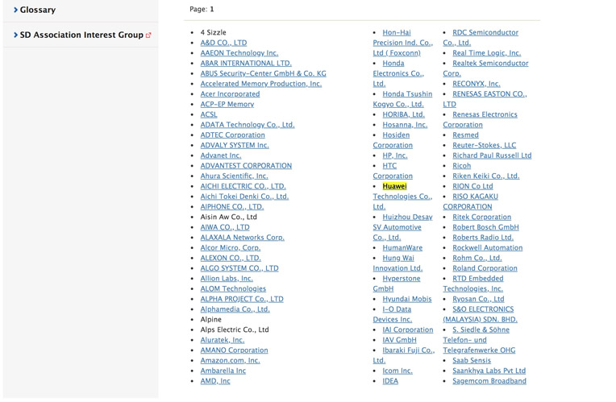Open the IDEA link

390,381
